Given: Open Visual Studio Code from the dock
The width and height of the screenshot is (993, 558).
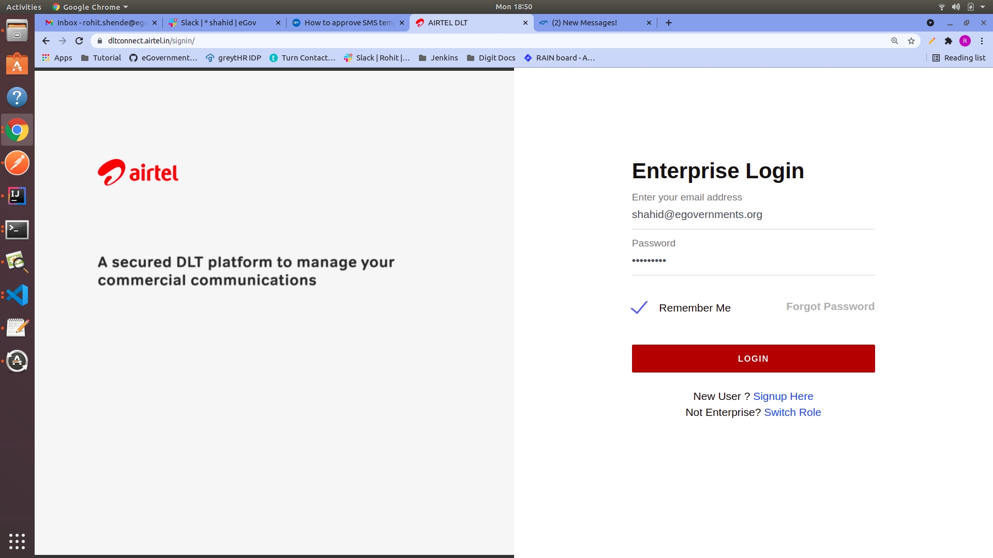Looking at the screenshot, I should coord(17,295).
